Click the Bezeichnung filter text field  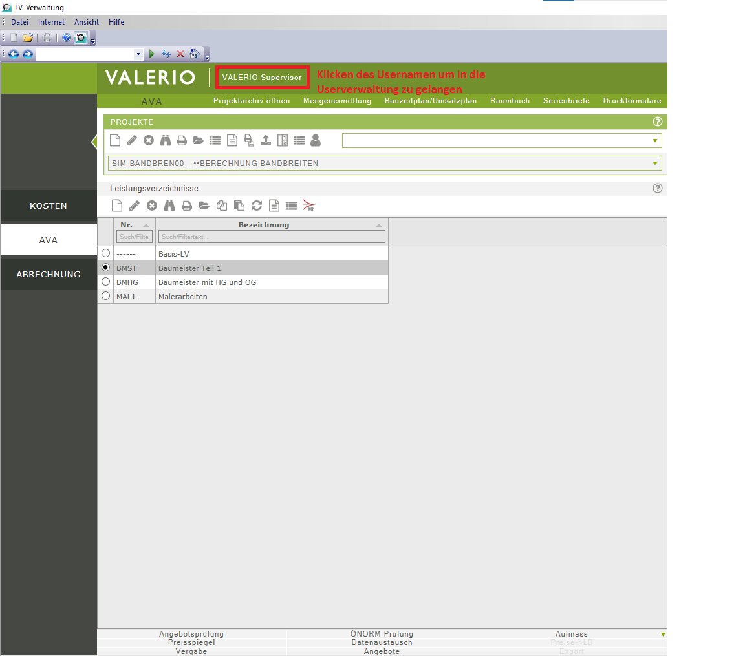pyautogui.click(x=272, y=237)
